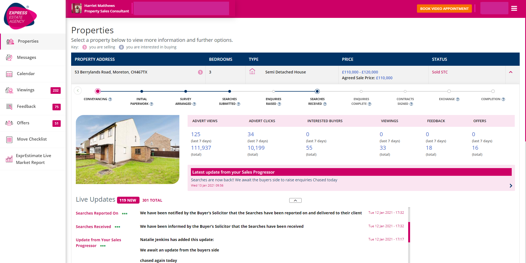Select the Contracts Signed stage marker
526x263 pixels.
405,91
